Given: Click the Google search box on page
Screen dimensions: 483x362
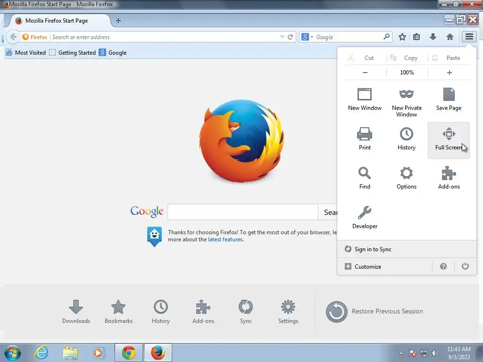Looking at the screenshot, I should click(243, 212).
